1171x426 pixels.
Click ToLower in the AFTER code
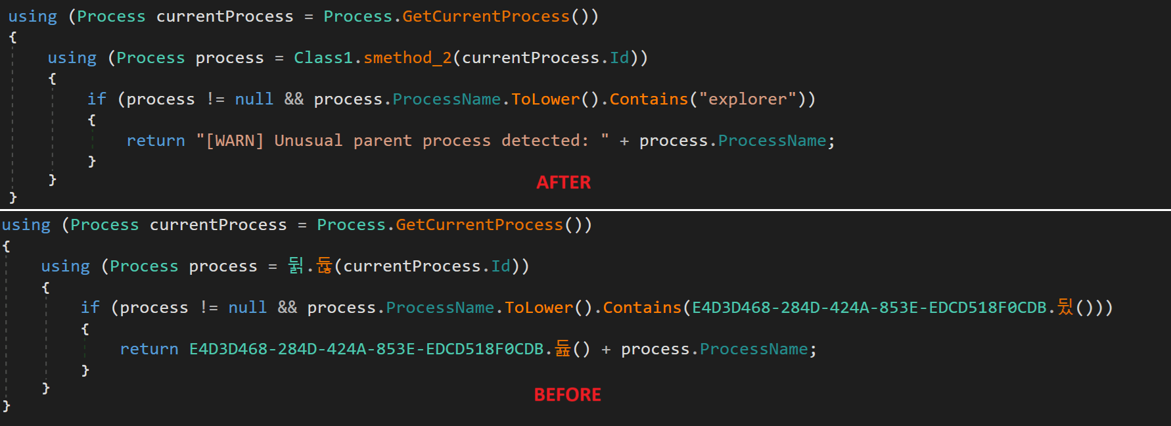click(545, 99)
